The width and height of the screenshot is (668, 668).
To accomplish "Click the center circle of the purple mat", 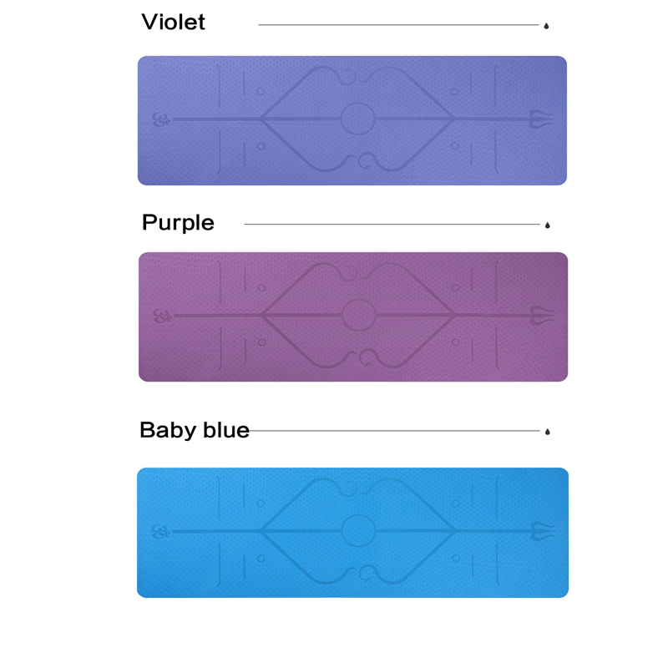I will (359, 316).
